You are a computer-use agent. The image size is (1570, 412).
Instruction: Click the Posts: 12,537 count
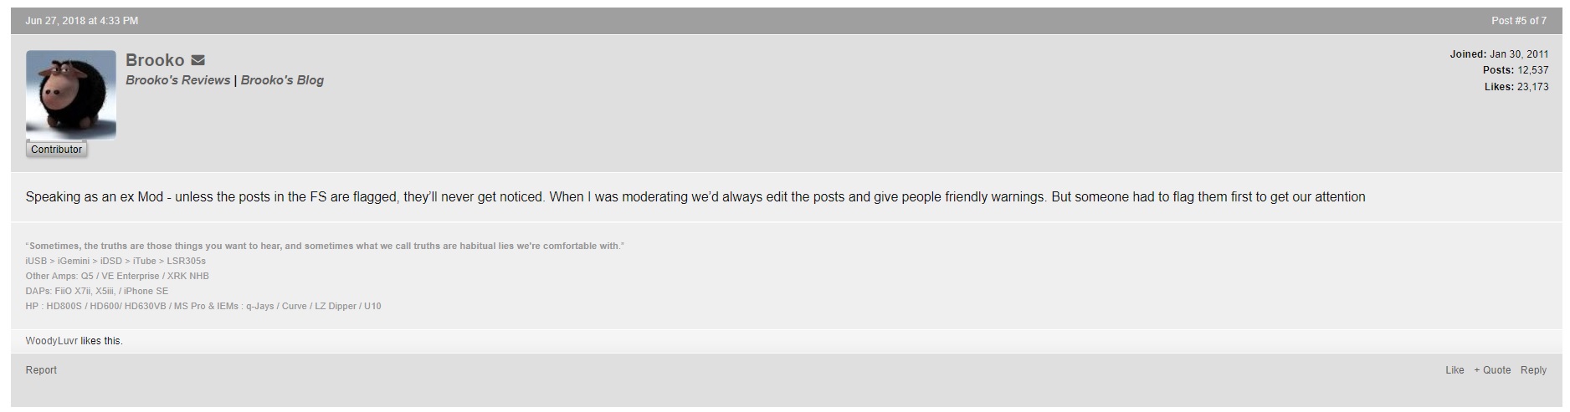tap(1516, 70)
